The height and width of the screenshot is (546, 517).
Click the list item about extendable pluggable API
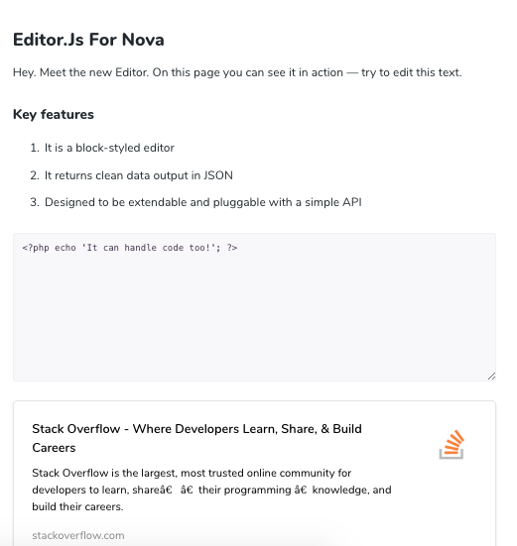[203, 202]
